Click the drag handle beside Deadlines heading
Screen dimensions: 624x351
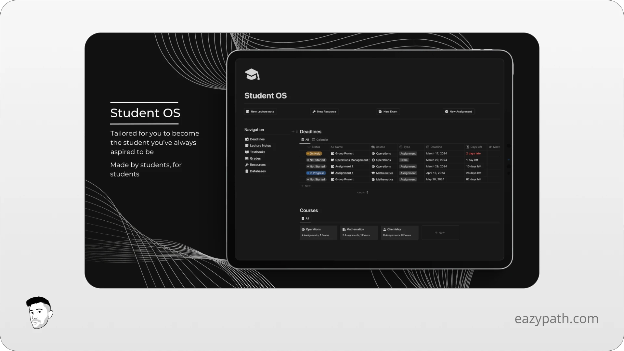297,132
